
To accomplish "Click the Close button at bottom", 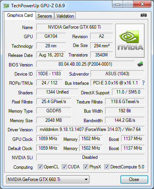I will click(x=134, y=179).
